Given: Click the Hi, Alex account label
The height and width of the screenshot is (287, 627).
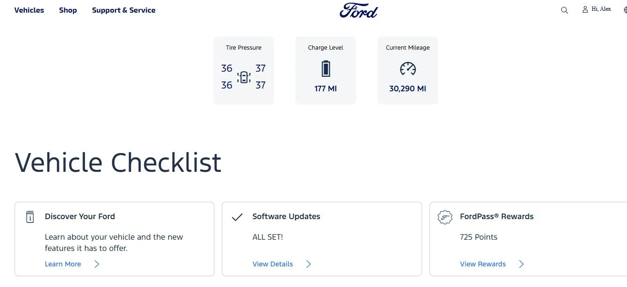Looking at the screenshot, I should [601, 9].
